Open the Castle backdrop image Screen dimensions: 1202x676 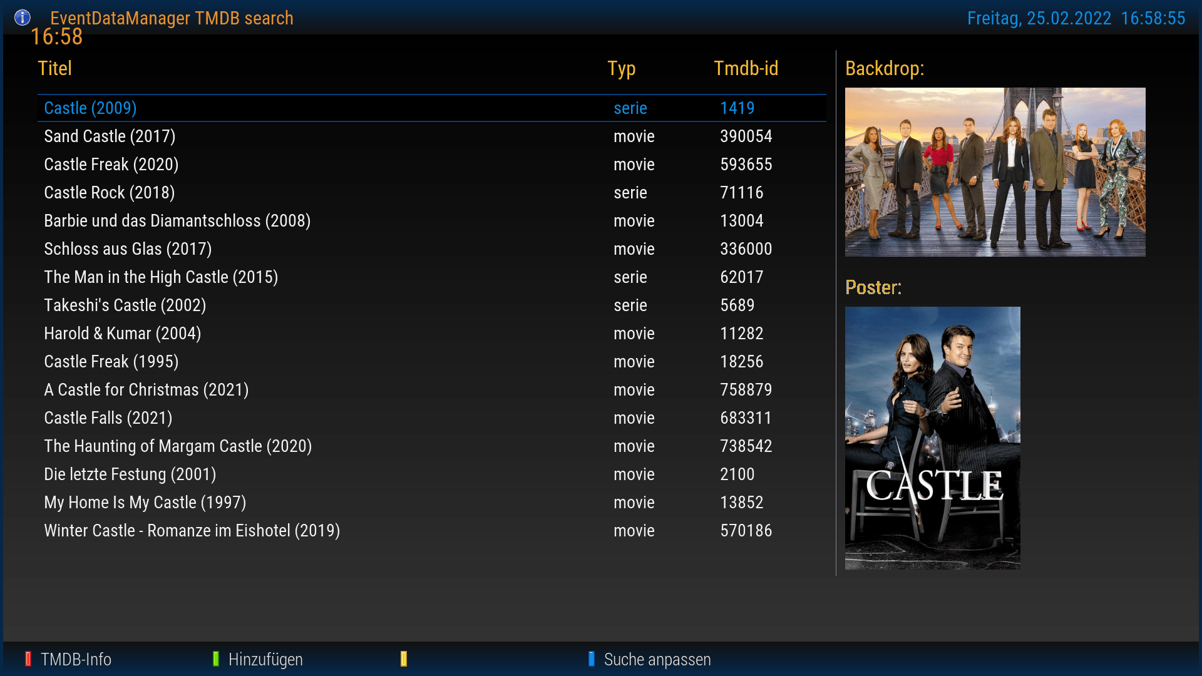[x=995, y=172]
